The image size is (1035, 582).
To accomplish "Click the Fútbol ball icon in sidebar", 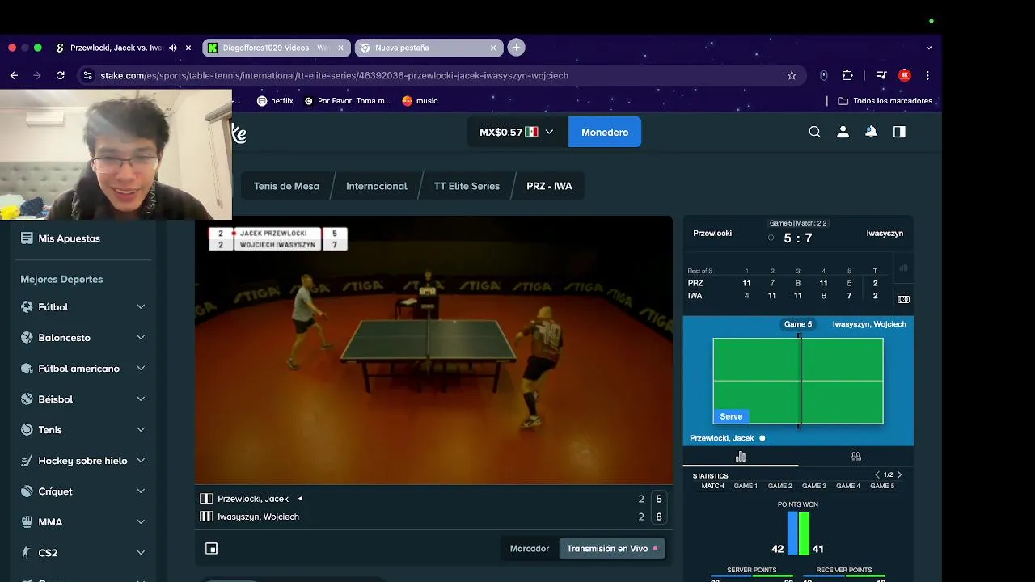I will (x=27, y=307).
